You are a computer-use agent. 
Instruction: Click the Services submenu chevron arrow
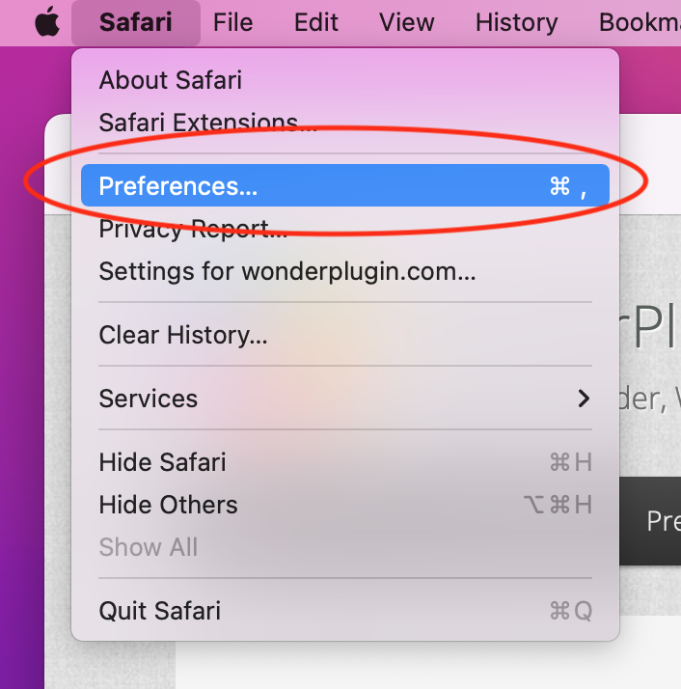(x=583, y=399)
